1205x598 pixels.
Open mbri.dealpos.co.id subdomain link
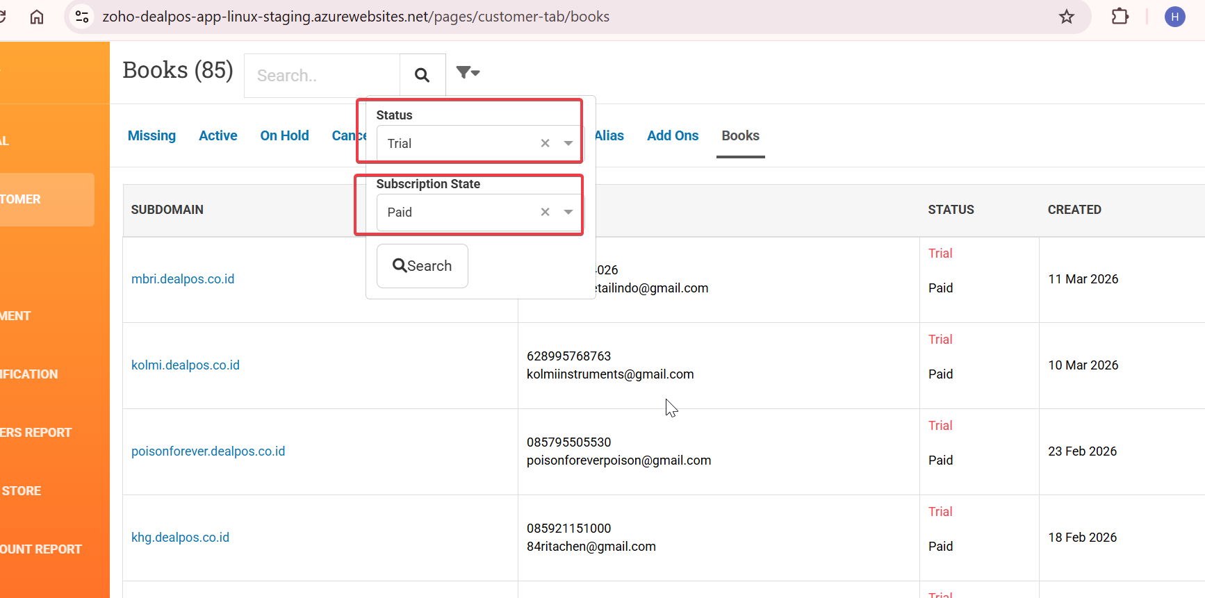[183, 279]
